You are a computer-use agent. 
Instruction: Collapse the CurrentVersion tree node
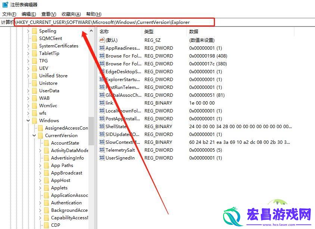point(34,136)
